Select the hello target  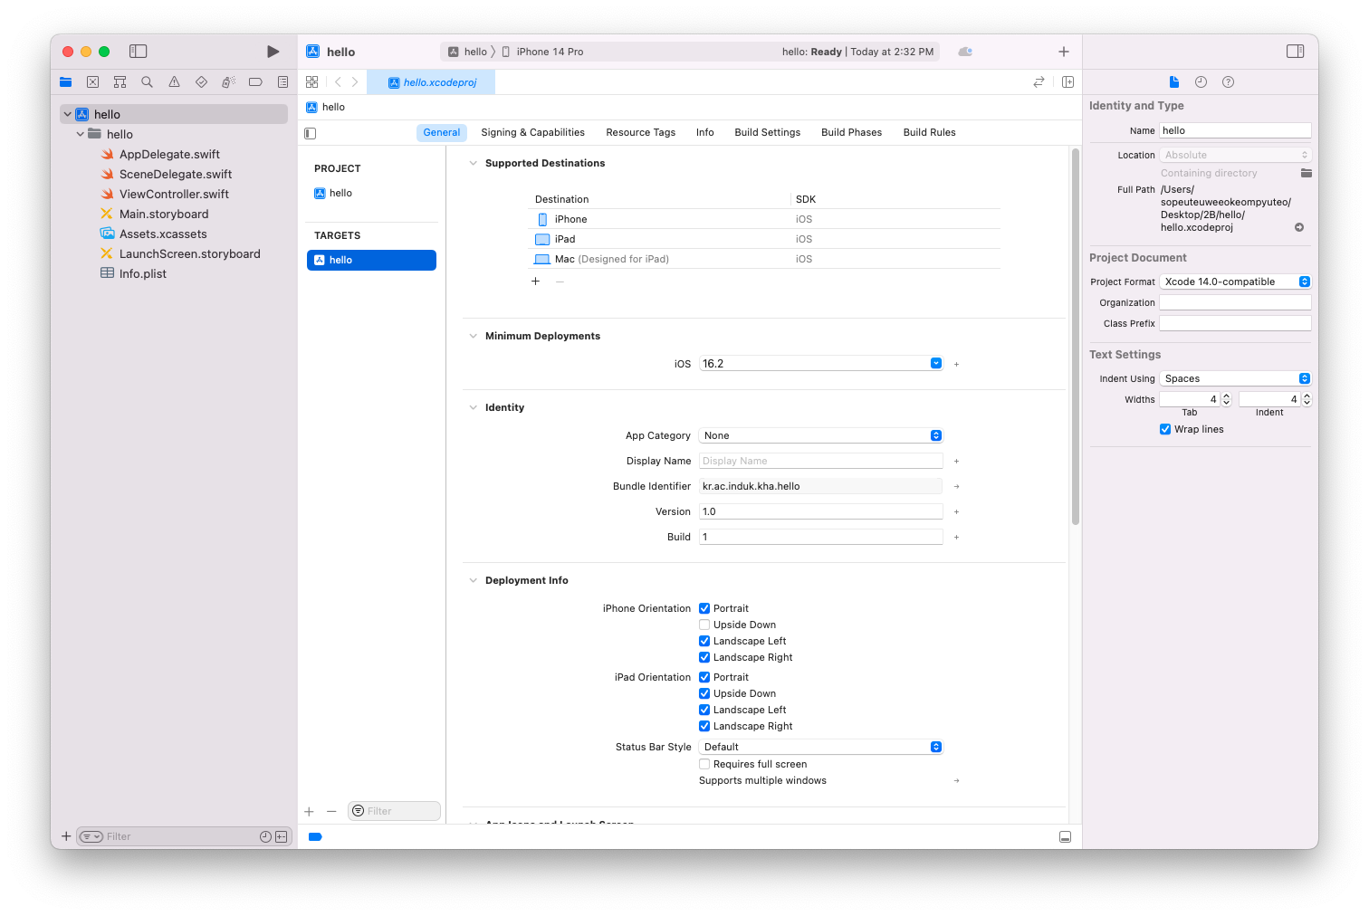pos(371,260)
